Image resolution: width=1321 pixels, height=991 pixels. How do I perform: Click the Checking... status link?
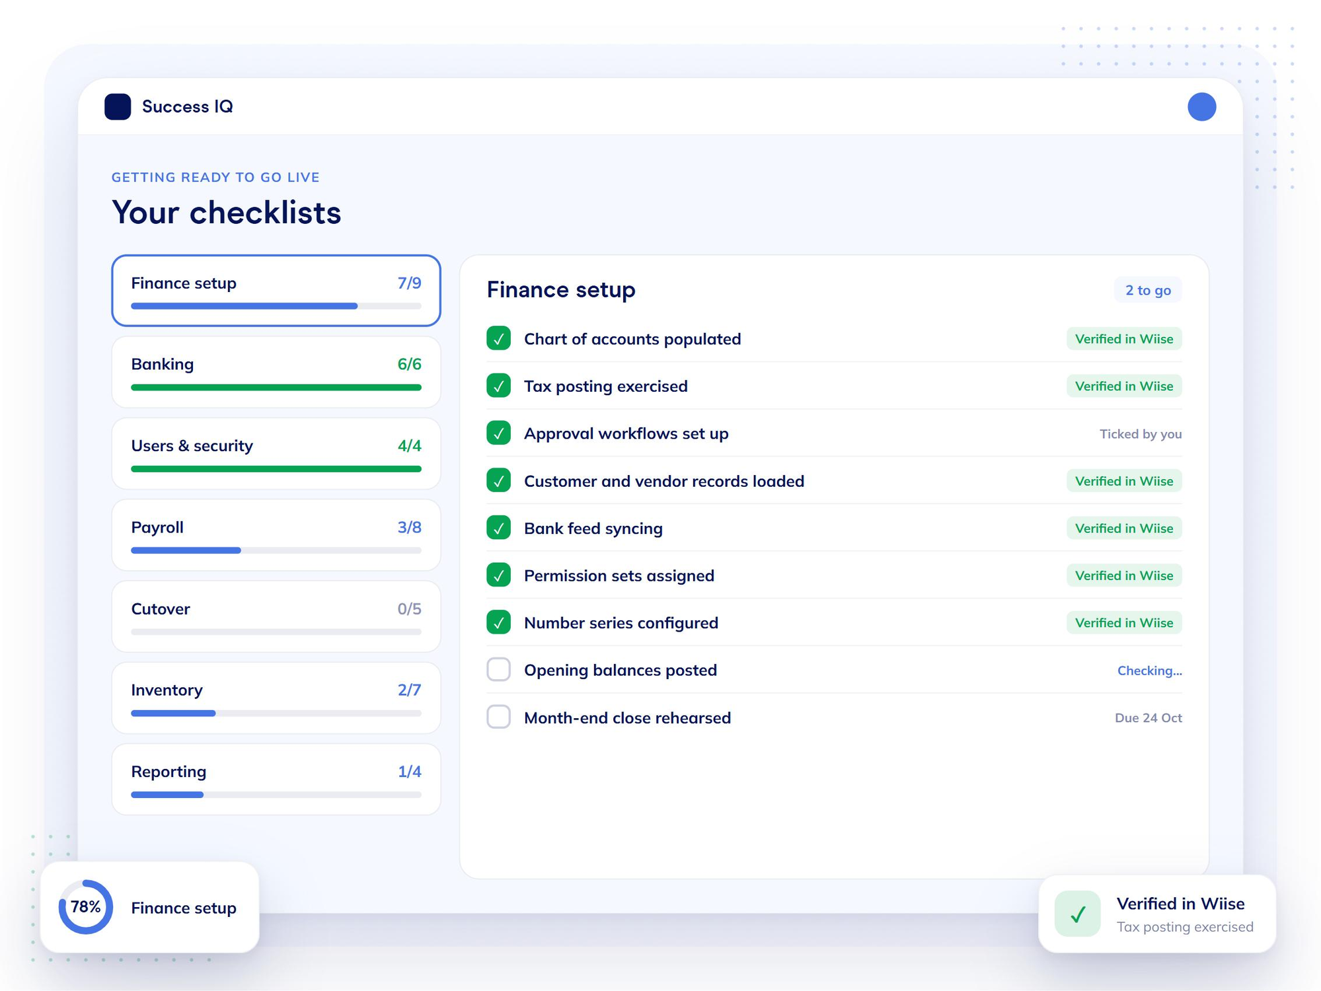pos(1149,671)
